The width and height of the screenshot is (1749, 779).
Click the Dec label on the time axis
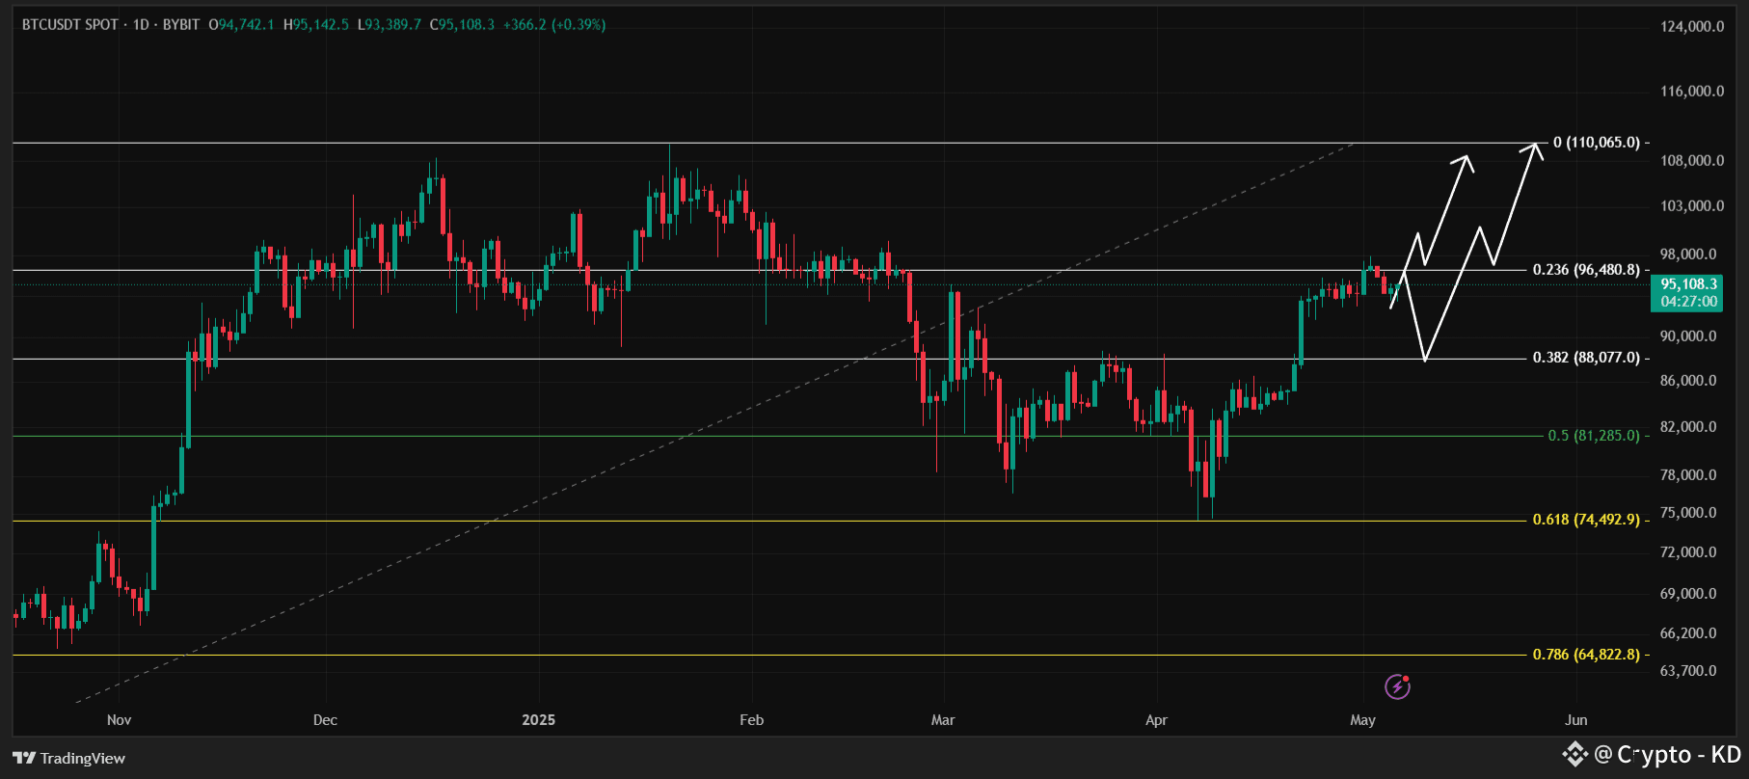[x=325, y=720]
